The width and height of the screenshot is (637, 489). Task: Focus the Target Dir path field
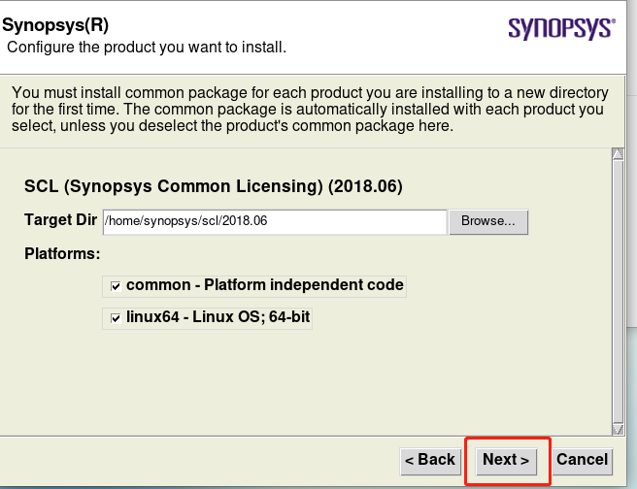click(x=275, y=221)
